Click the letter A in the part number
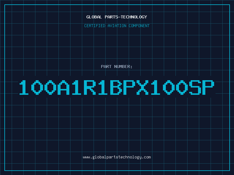The image size is (234, 175). 63,87
